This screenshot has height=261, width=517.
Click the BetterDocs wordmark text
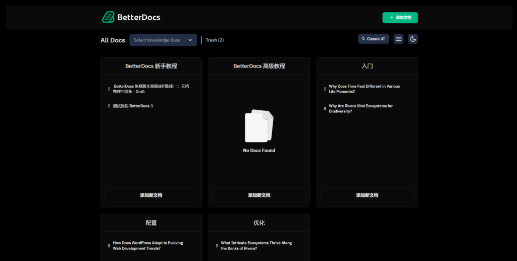click(x=139, y=17)
